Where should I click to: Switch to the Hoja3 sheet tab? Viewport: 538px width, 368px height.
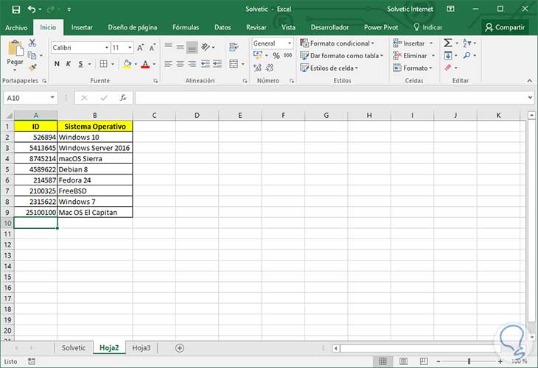pyautogui.click(x=142, y=348)
